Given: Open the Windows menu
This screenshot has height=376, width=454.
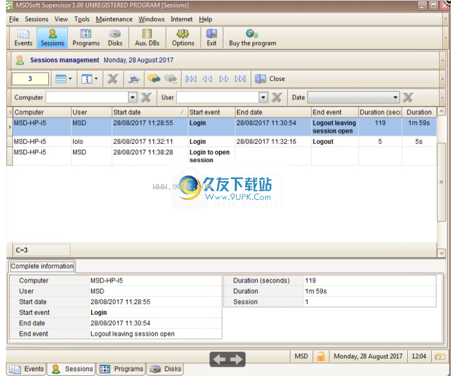Looking at the screenshot, I should [x=151, y=19].
